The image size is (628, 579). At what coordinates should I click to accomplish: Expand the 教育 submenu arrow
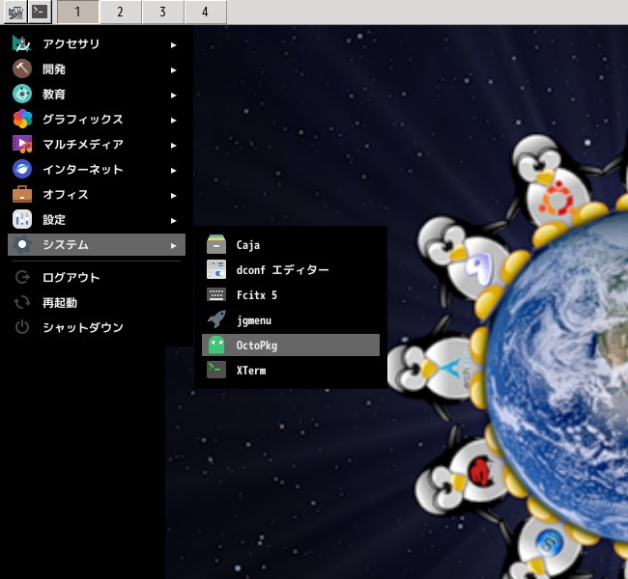[173, 96]
